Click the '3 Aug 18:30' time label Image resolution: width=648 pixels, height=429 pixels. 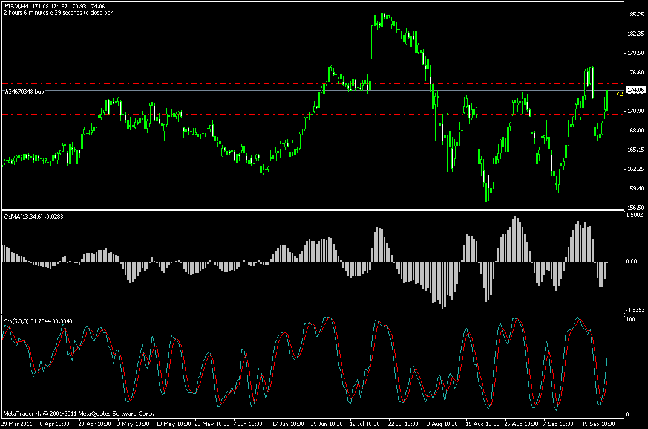(x=442, y=424)
